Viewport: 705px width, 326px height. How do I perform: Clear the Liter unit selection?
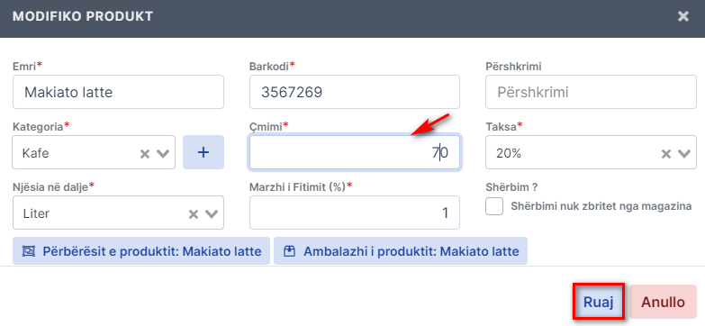[194, 214]
